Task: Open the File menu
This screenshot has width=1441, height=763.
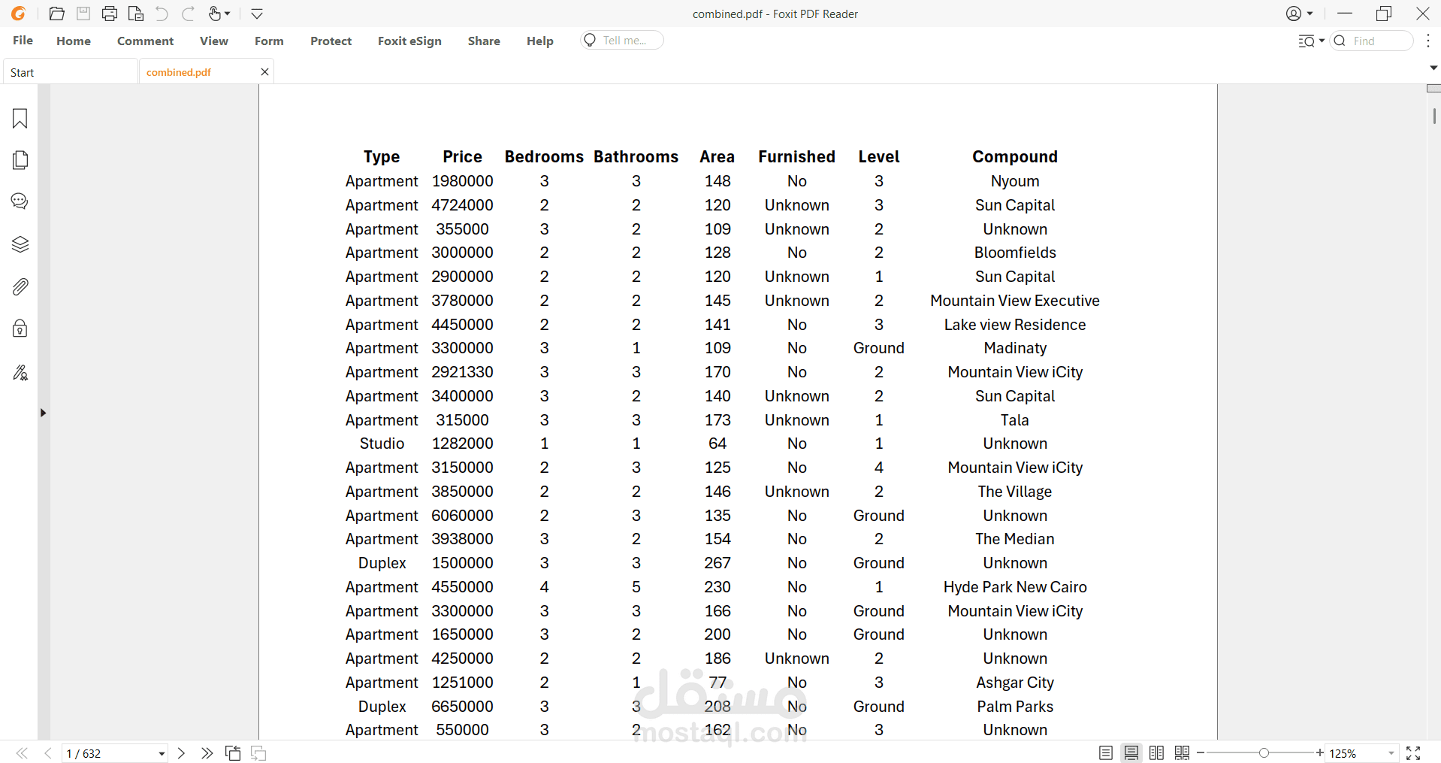Action: [23, 41]
